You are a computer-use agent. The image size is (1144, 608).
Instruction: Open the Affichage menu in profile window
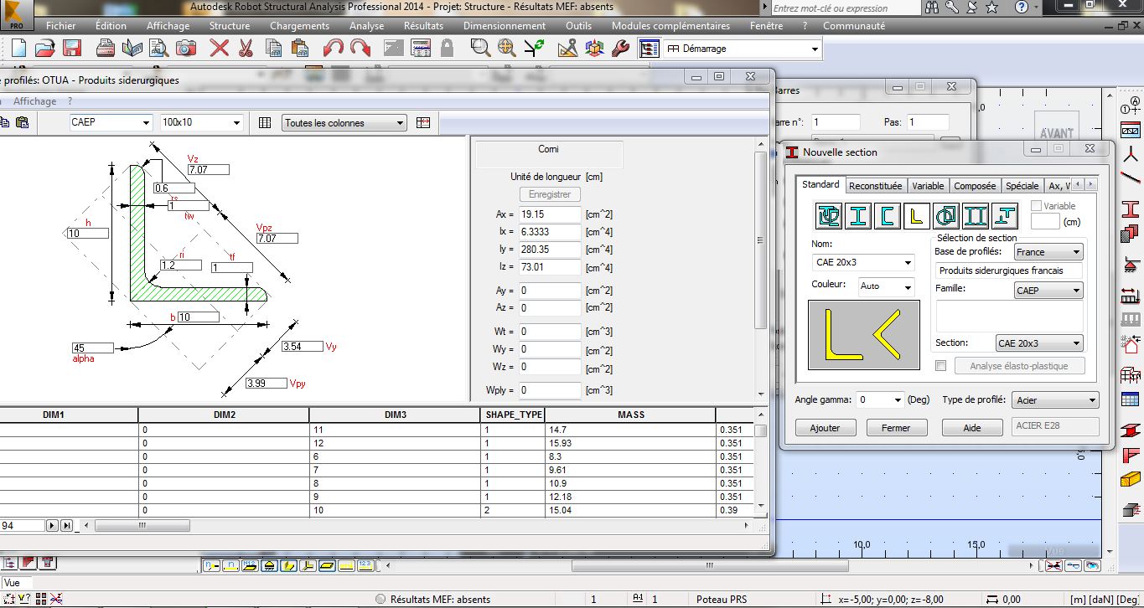[35, 101]
